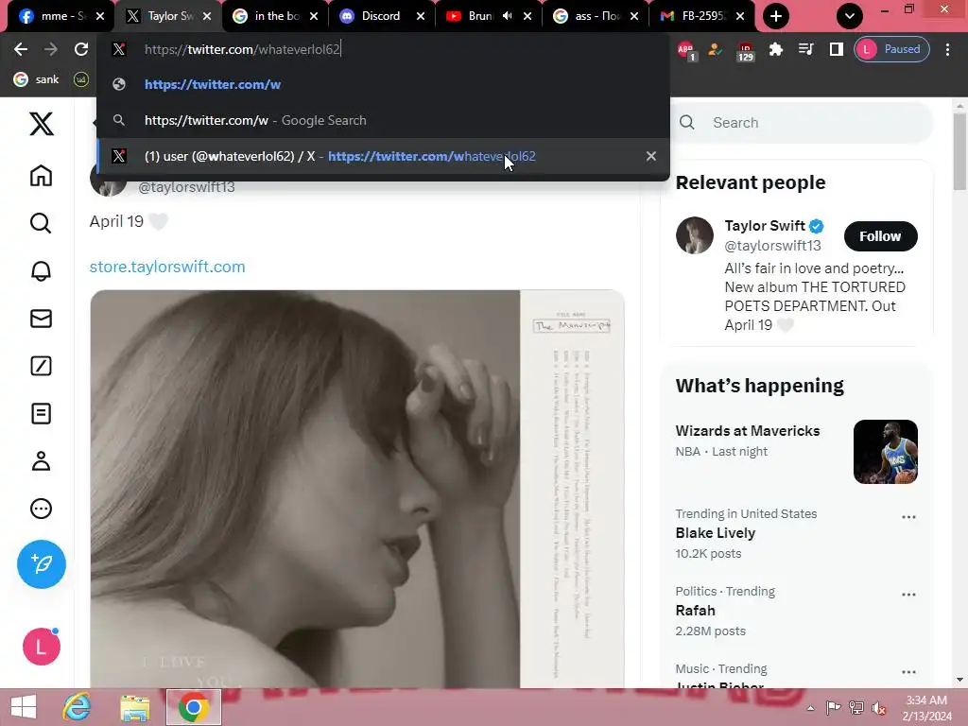Show hidden system tray icons

pos(810,708)
